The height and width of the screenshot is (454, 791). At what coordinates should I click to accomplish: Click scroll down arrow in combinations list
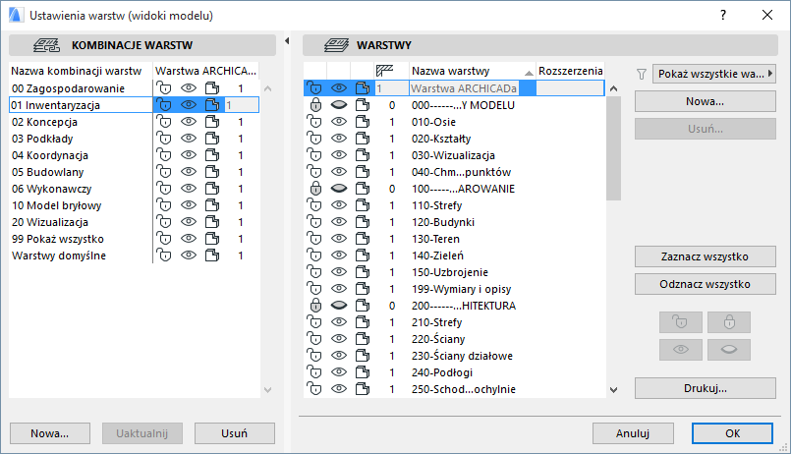(x=268, y=389)
